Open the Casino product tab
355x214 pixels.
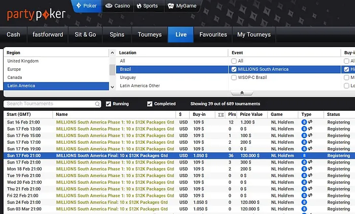[x=118, y=6]
